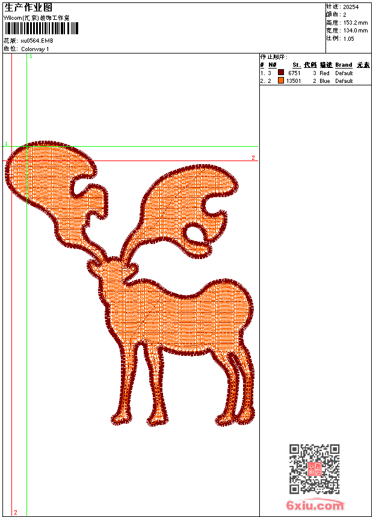
Task: Click the '元素' column header
Action: click(363, 65)
